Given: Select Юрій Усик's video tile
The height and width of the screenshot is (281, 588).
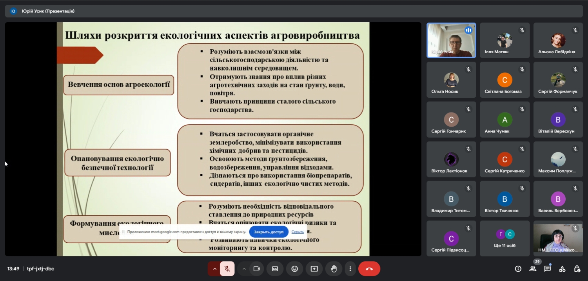Looking at the screenshot, I should (x=451, y=40).
